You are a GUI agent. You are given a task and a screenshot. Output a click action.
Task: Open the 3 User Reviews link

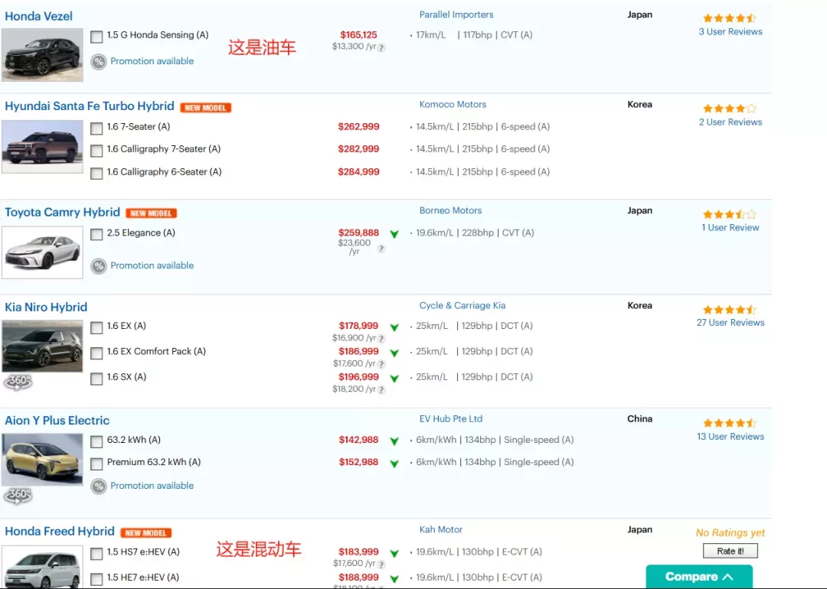pyautogui.click(x=731, y=31)
